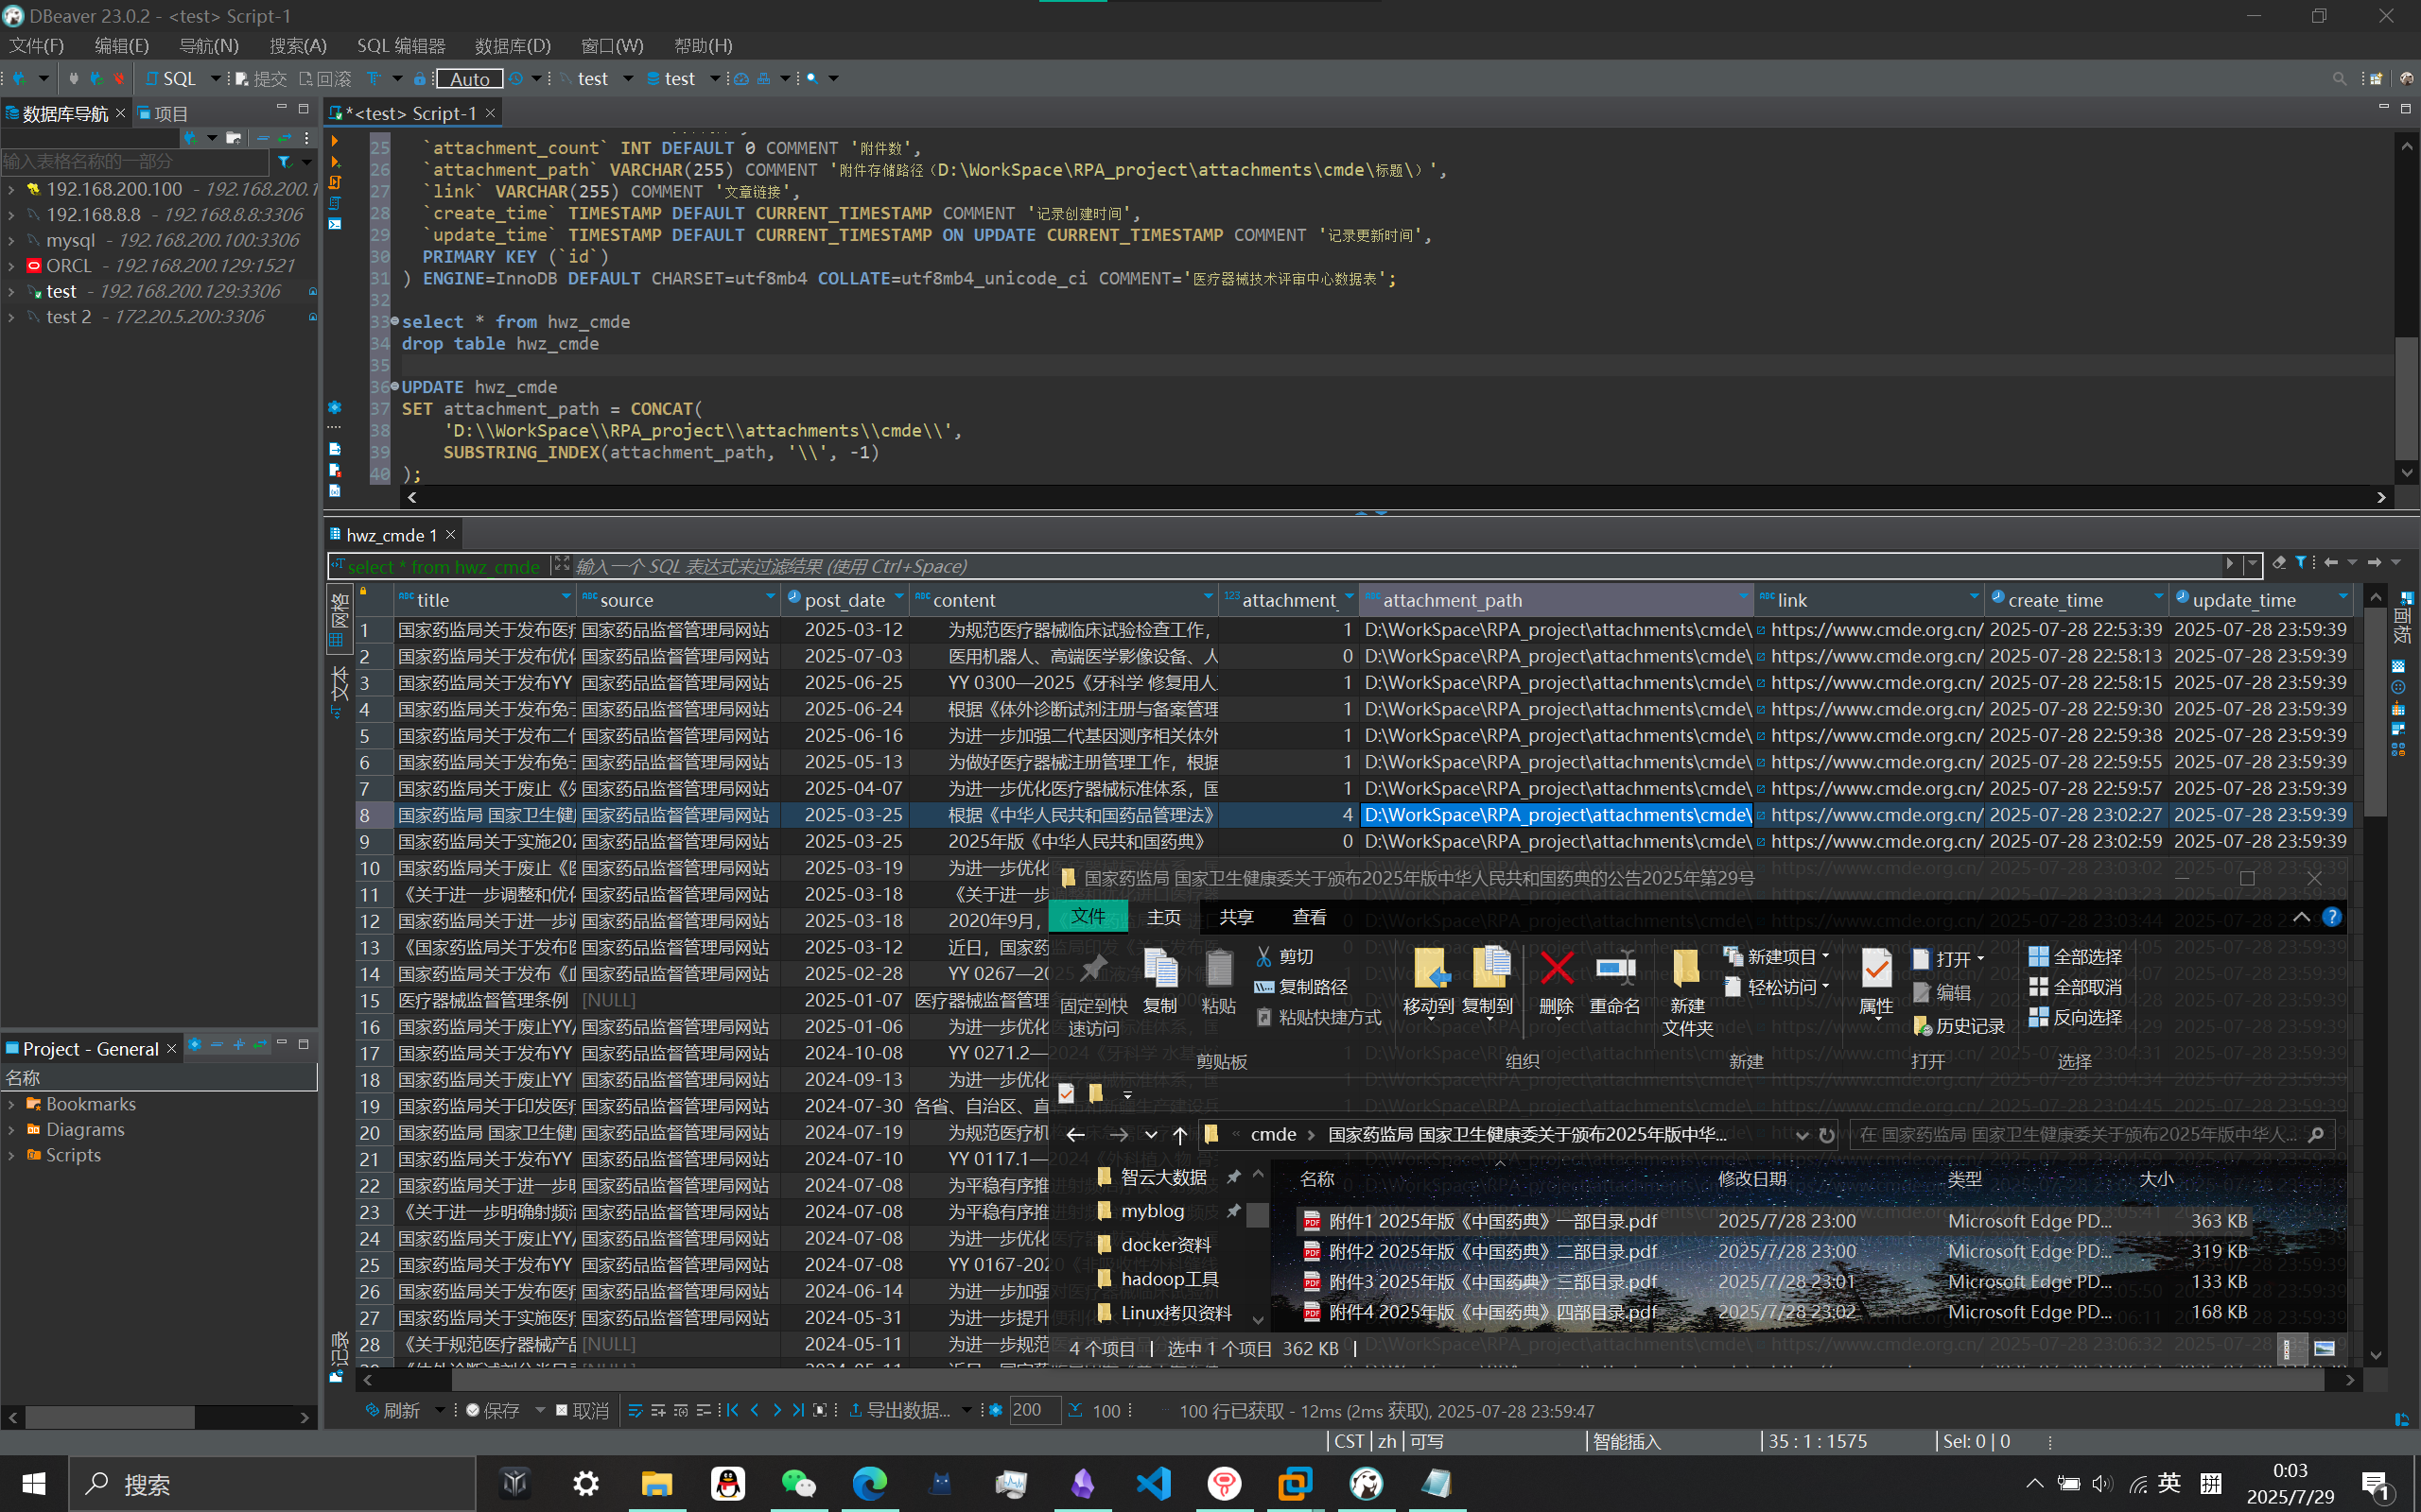Click the new folder icon in navigator
This screenshot has width=2421, height=1512.
pos(233,137)
